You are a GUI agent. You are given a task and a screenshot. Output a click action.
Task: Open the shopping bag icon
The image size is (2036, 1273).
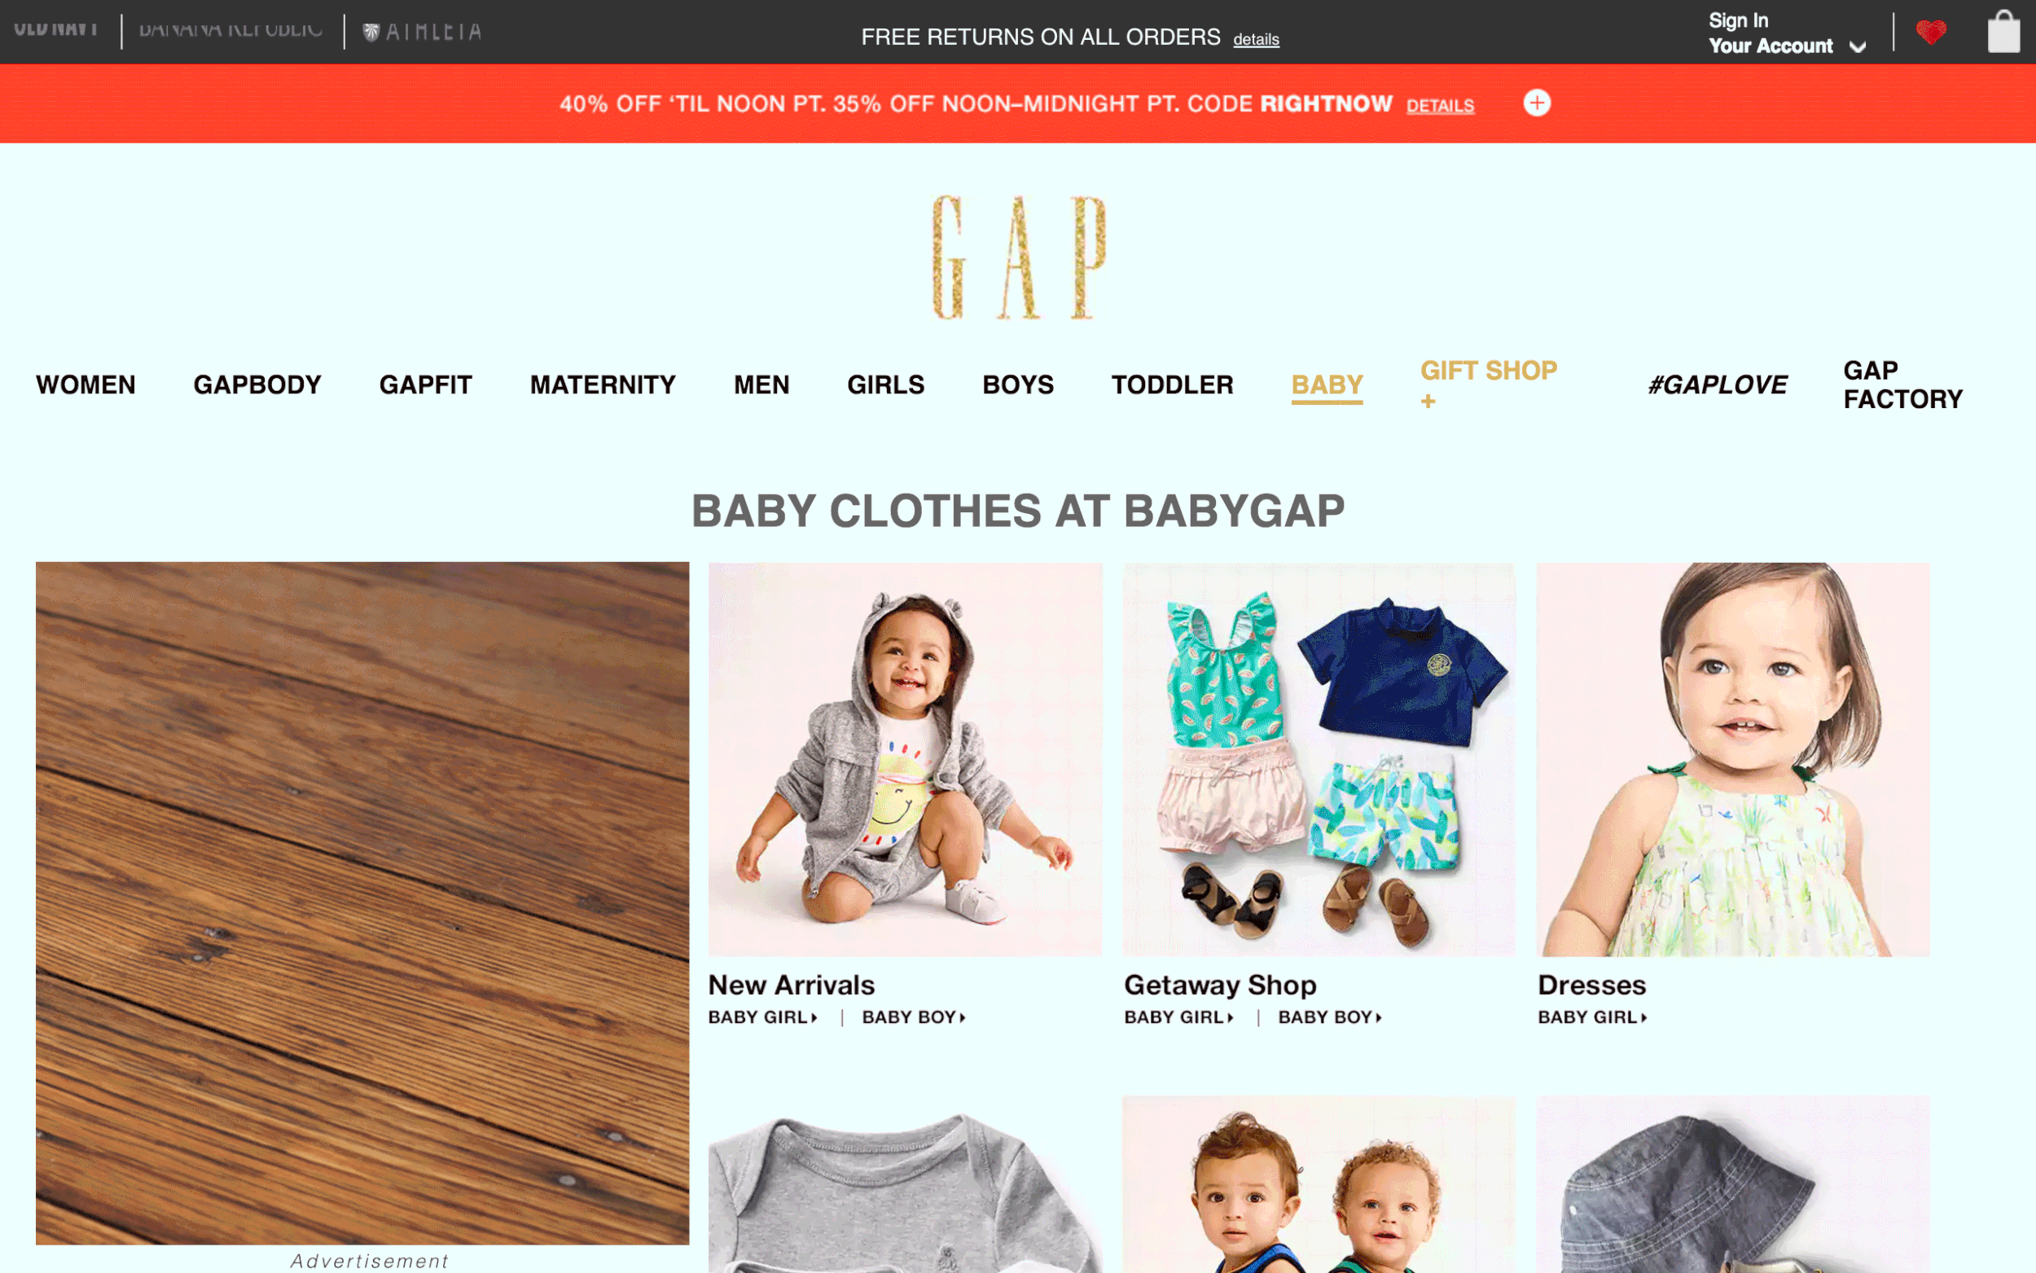2003,31
